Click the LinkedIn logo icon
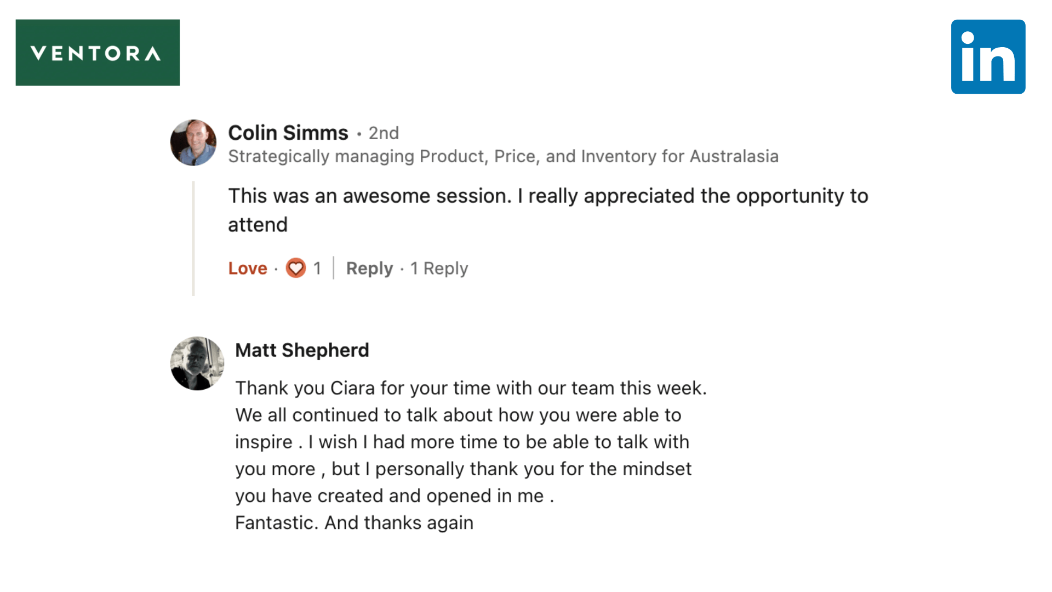Image resolution: width=1052 pixels, height=592 pixels. 988,56
